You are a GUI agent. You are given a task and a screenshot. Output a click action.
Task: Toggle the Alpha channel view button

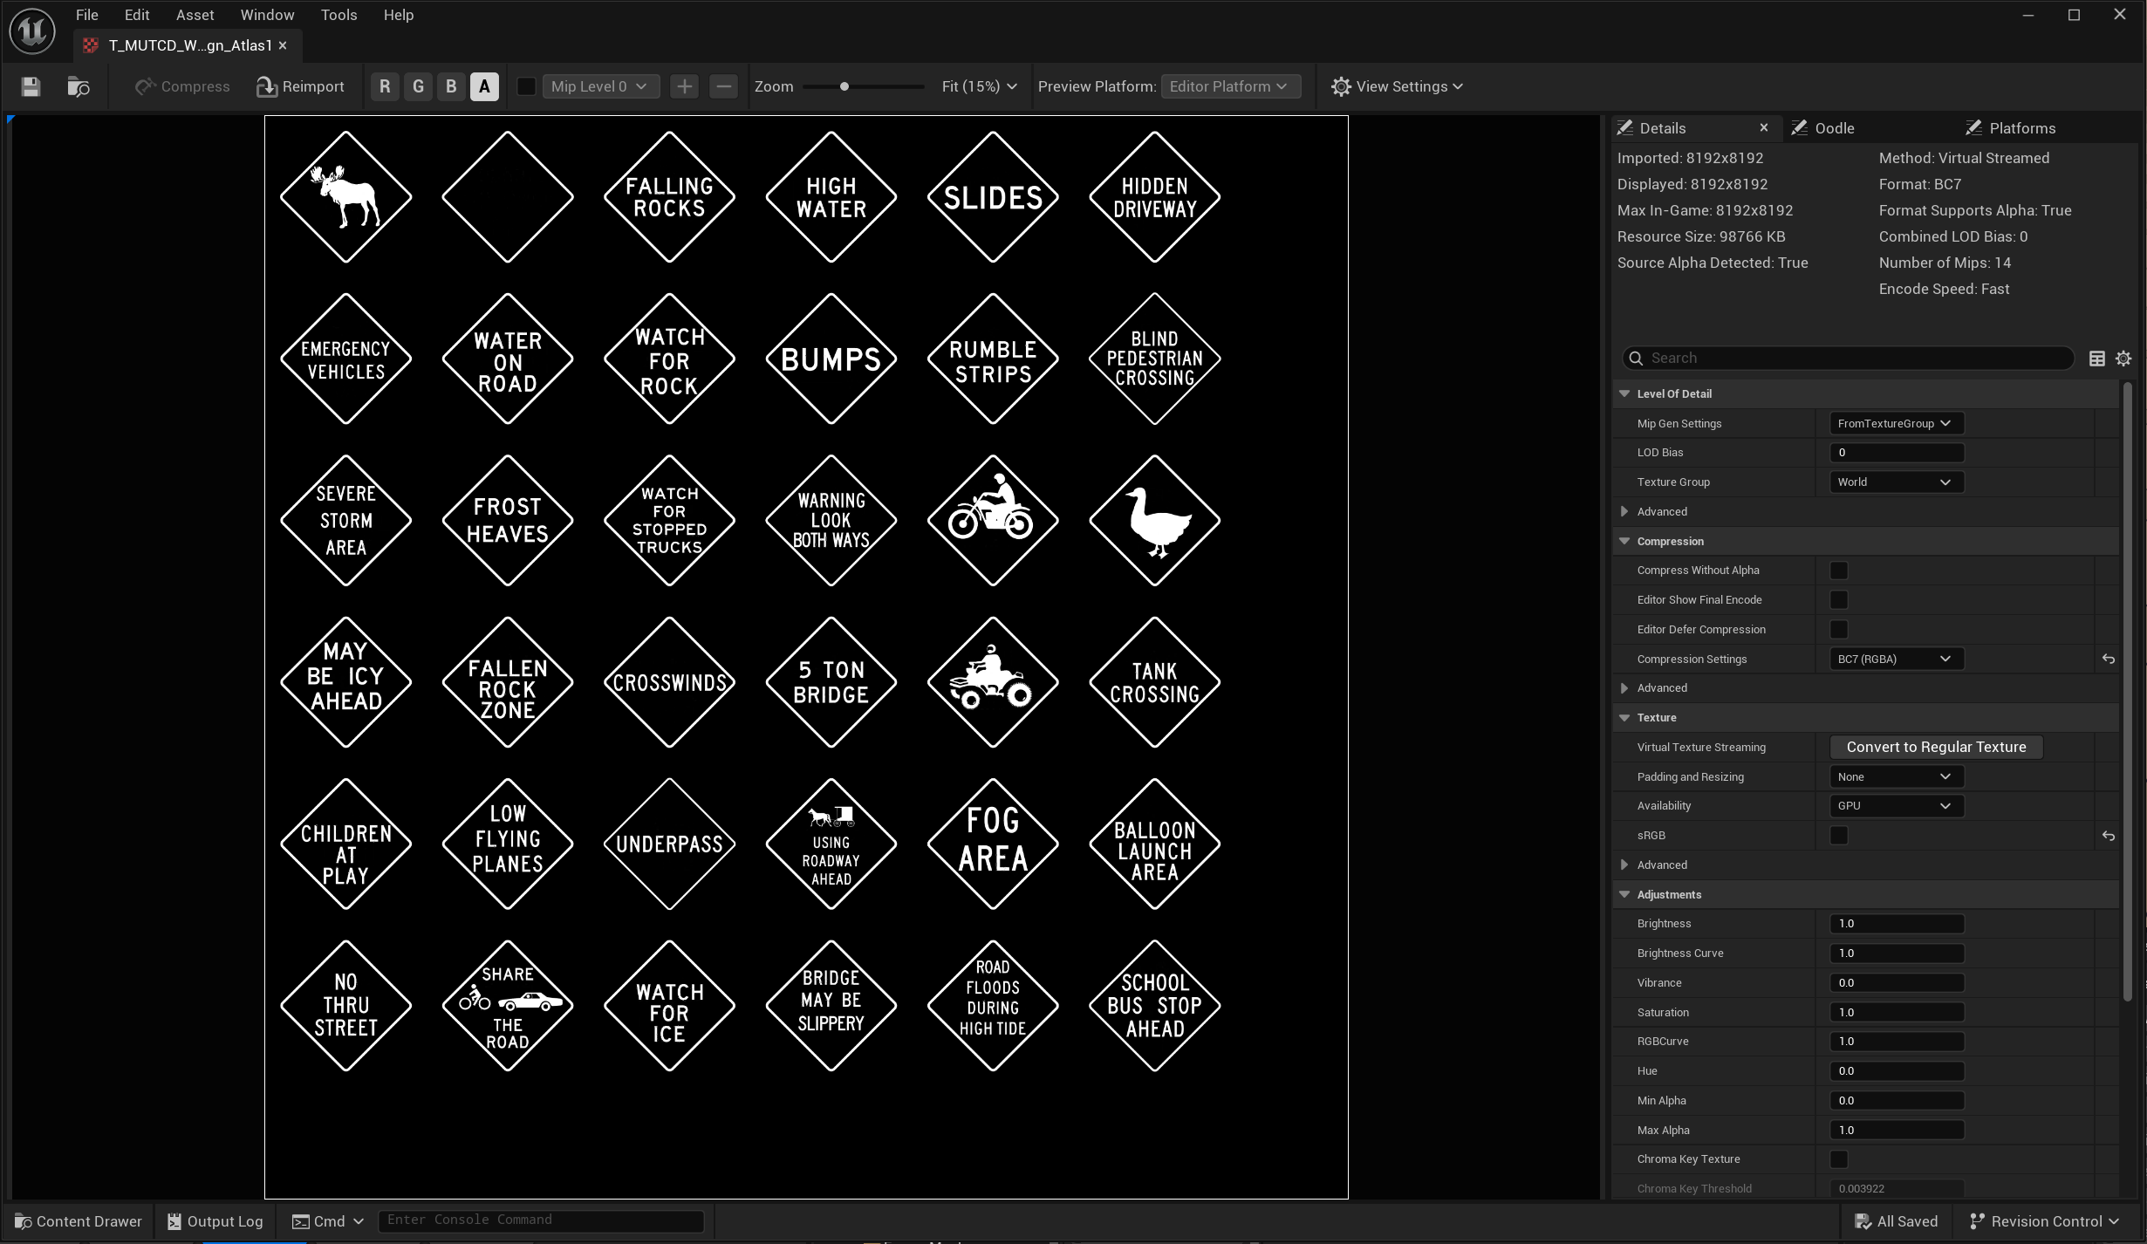click(x=484, y=86)
